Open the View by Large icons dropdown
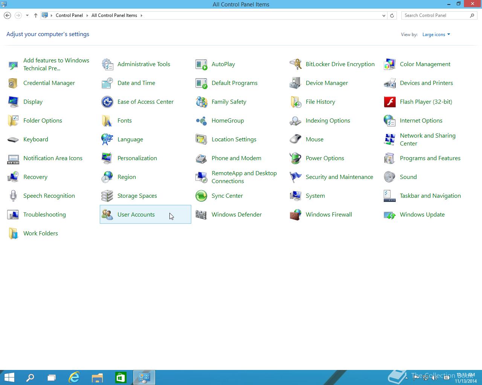 (436, 35)
